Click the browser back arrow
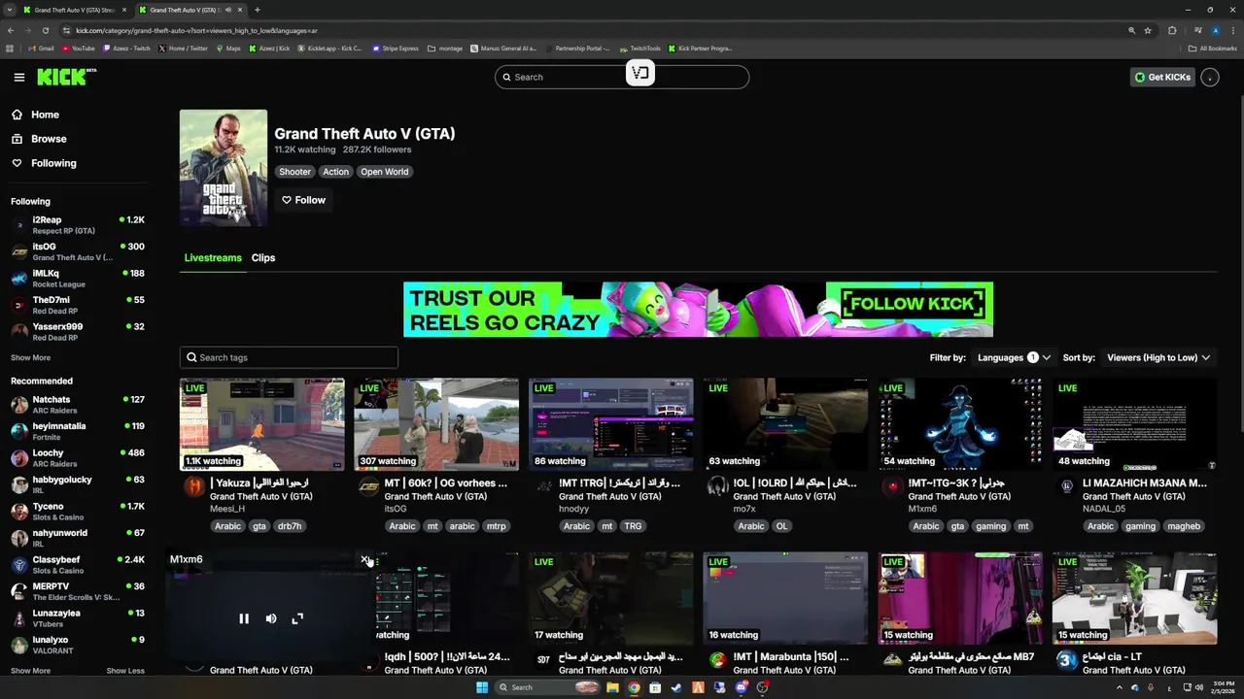This screenshot has height=699, width=1244. pos(10,30)
